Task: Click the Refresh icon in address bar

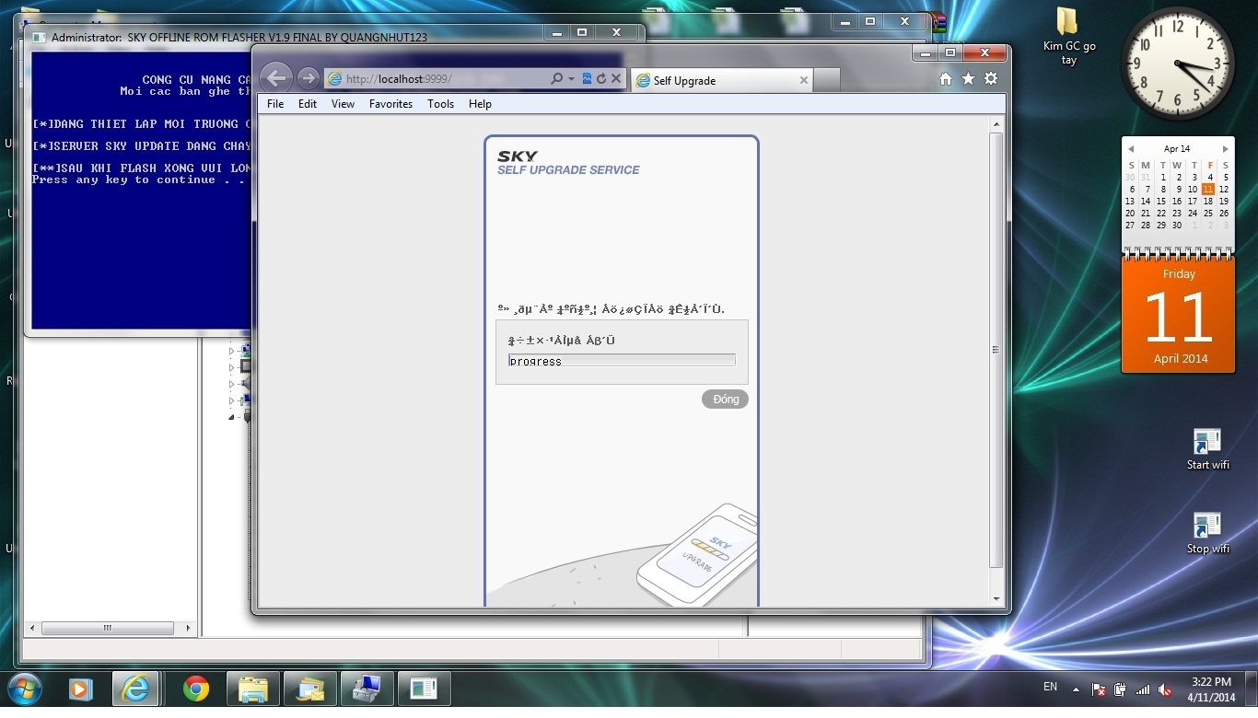Action: point(601,79)
